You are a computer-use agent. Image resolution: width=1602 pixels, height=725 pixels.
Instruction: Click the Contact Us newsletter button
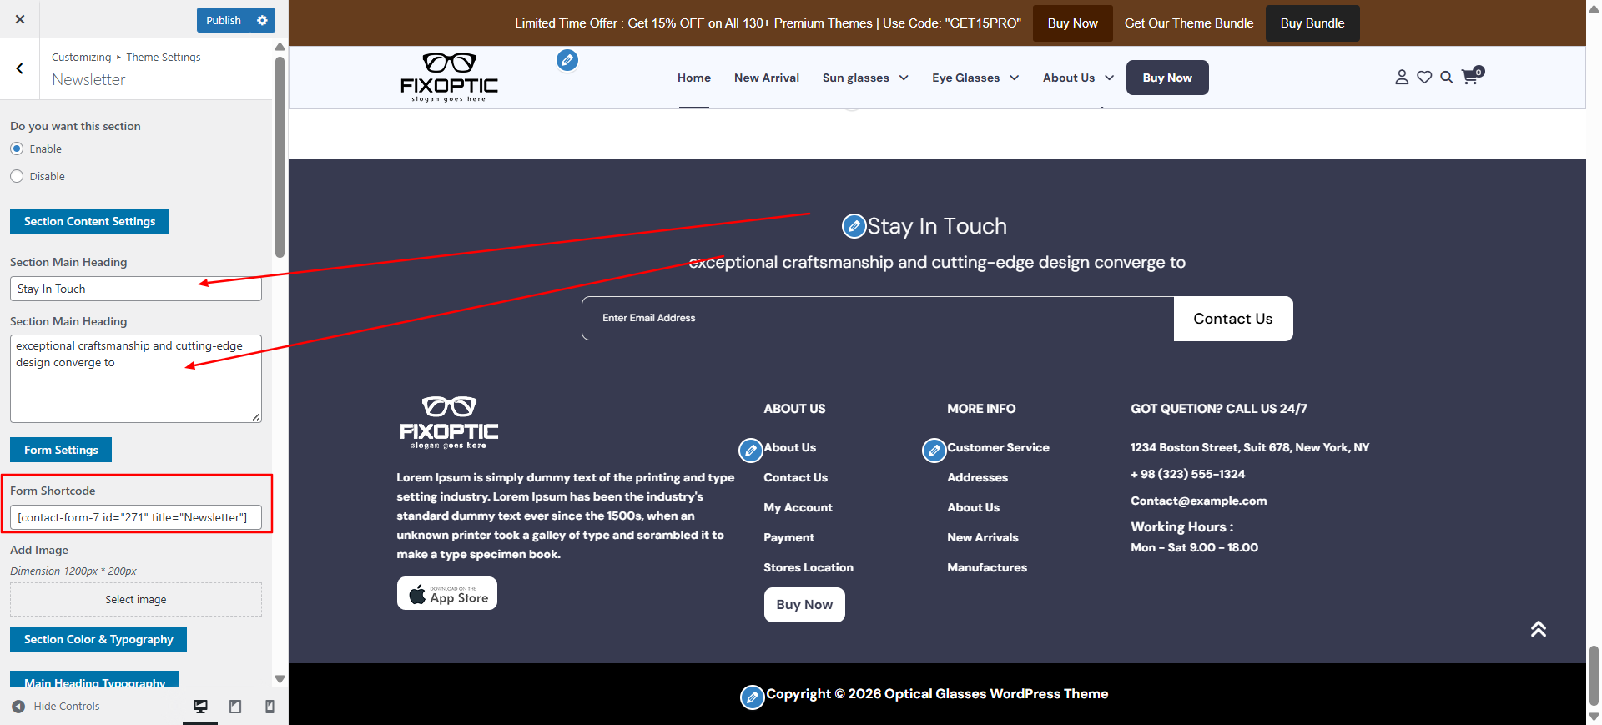pyautogui.click(x=1233, y=319)
